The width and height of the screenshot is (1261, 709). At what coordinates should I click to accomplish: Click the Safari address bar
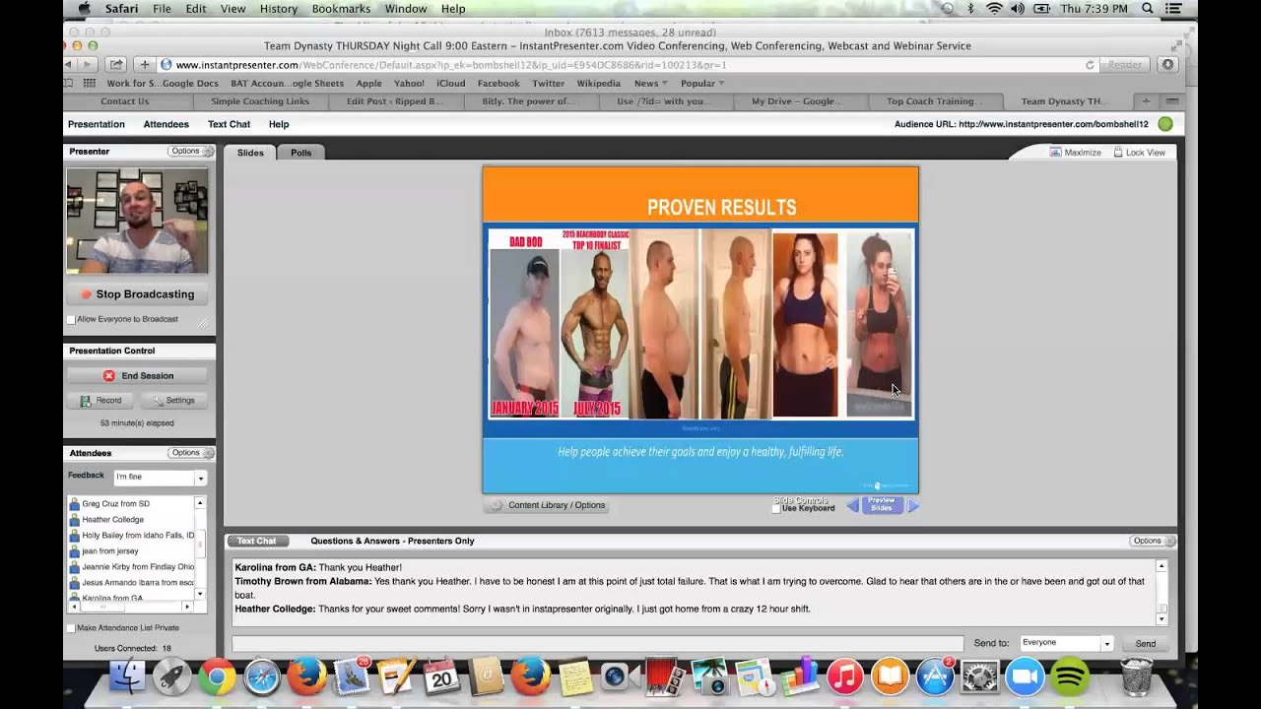coord(629,65)
